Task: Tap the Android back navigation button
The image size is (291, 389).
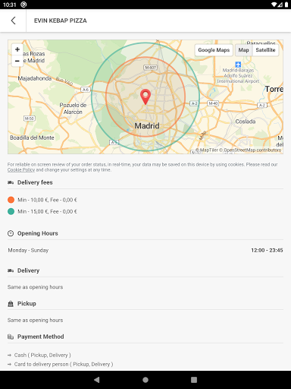Action: 96,380
